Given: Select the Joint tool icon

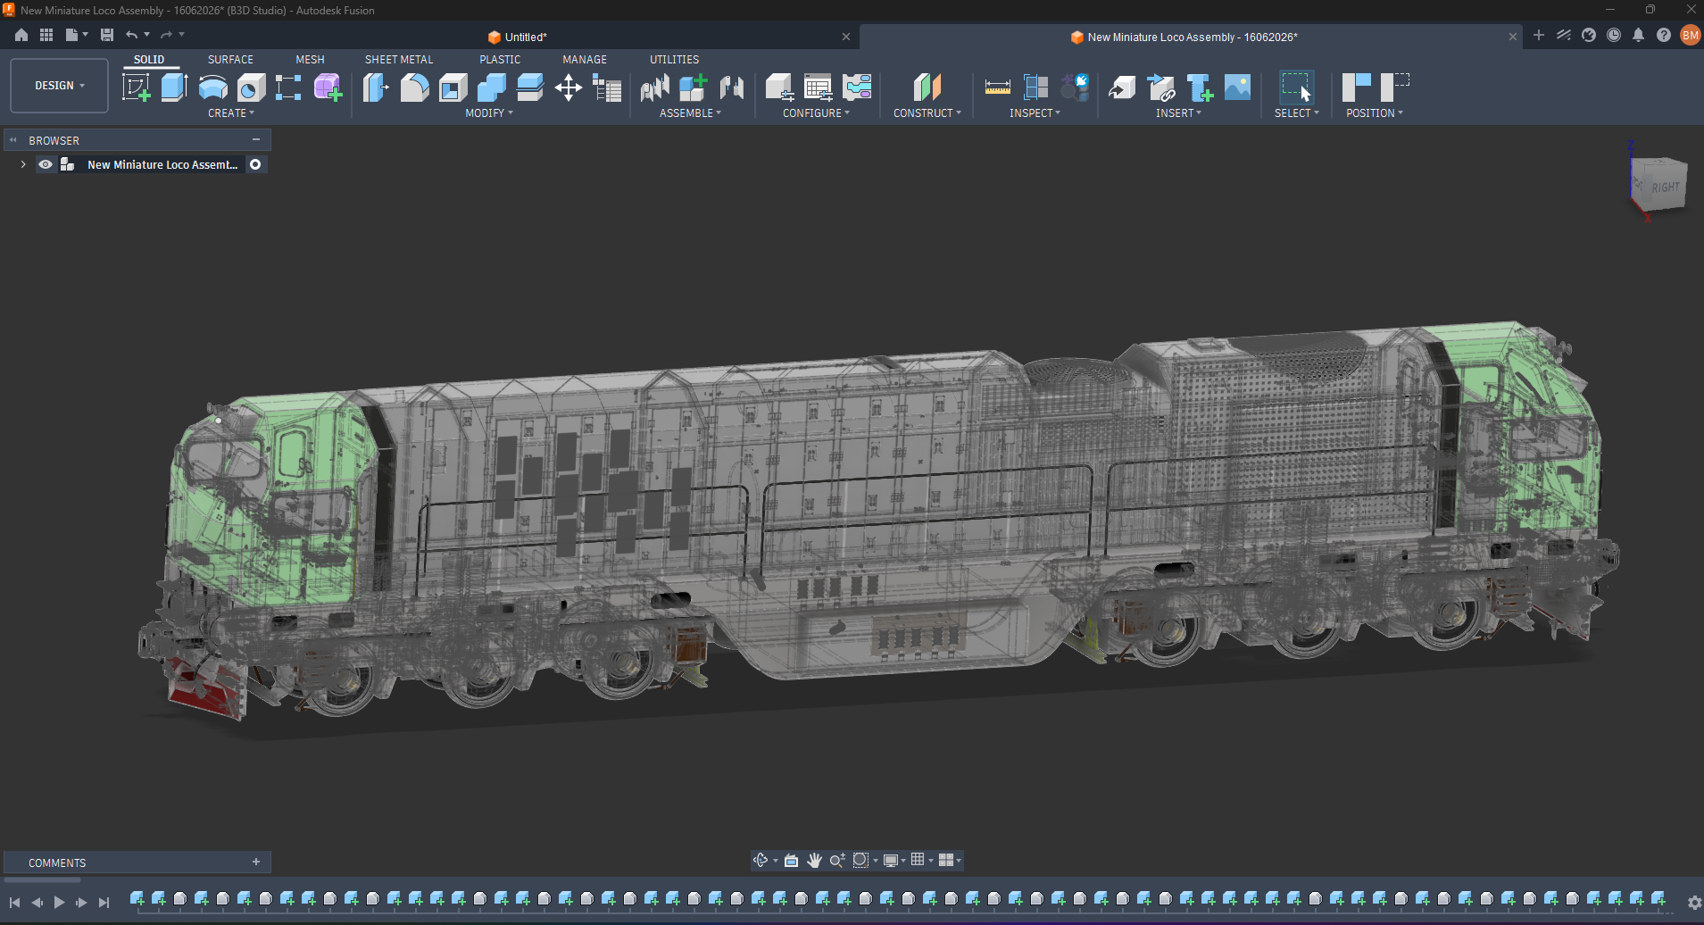Looking at the screenshot, I should coord(654,87).
